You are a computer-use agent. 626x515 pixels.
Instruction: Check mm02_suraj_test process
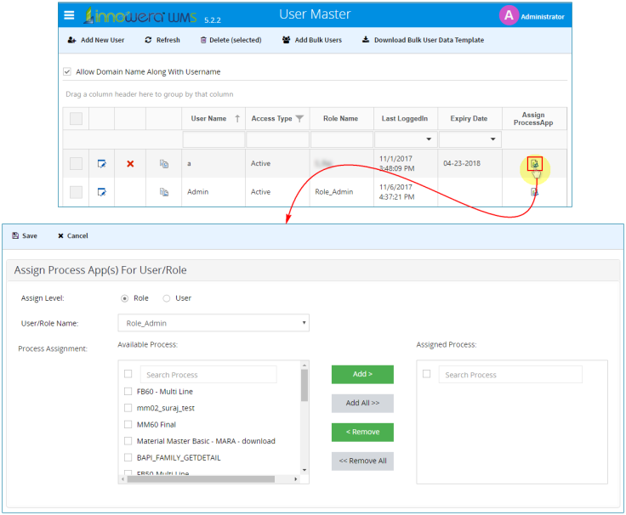pos(128,408)
